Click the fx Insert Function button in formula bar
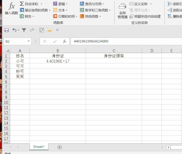 [65, 41]
